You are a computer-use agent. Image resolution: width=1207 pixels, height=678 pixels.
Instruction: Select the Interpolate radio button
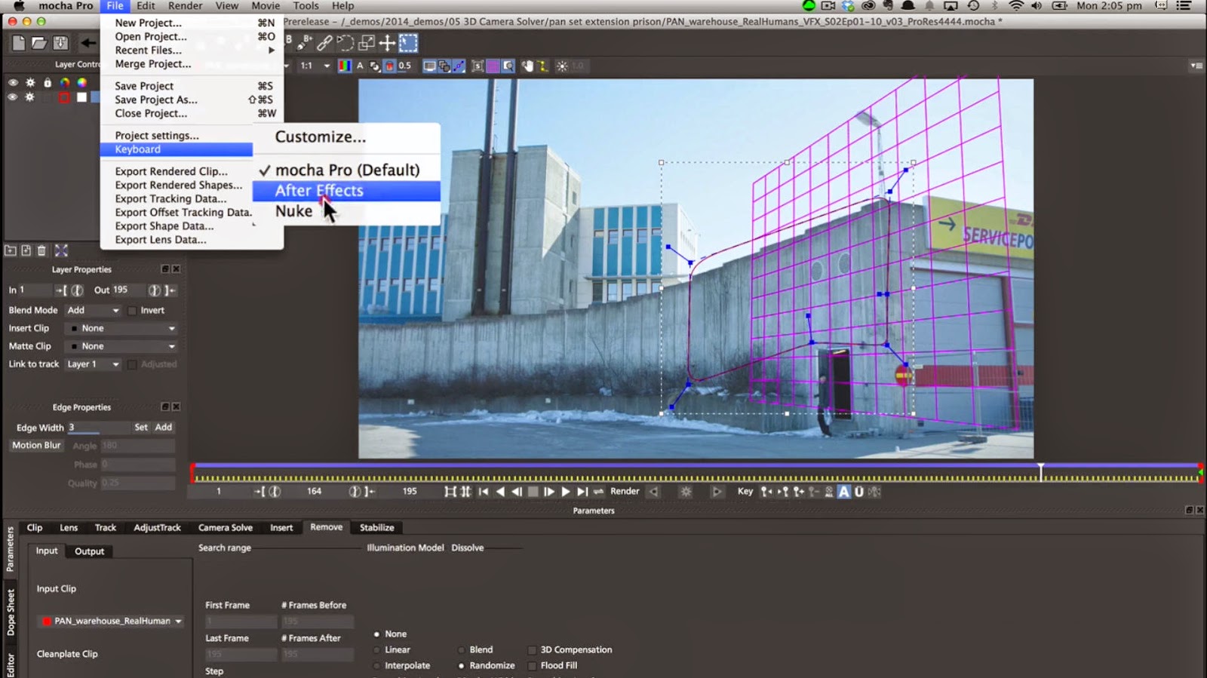tap(376, 666)
